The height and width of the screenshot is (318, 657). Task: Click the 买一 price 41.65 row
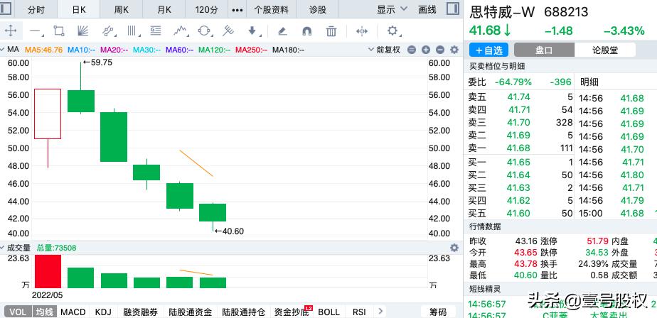coord(520,163)
